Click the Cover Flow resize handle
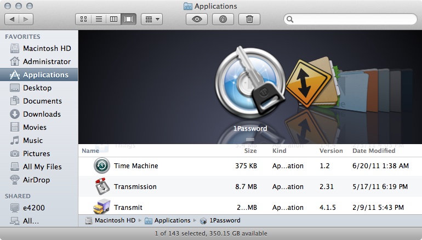 (250, 139)
